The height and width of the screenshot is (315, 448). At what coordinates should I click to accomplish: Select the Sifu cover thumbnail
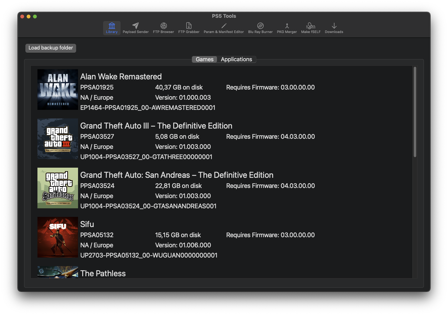coord(58,237)
